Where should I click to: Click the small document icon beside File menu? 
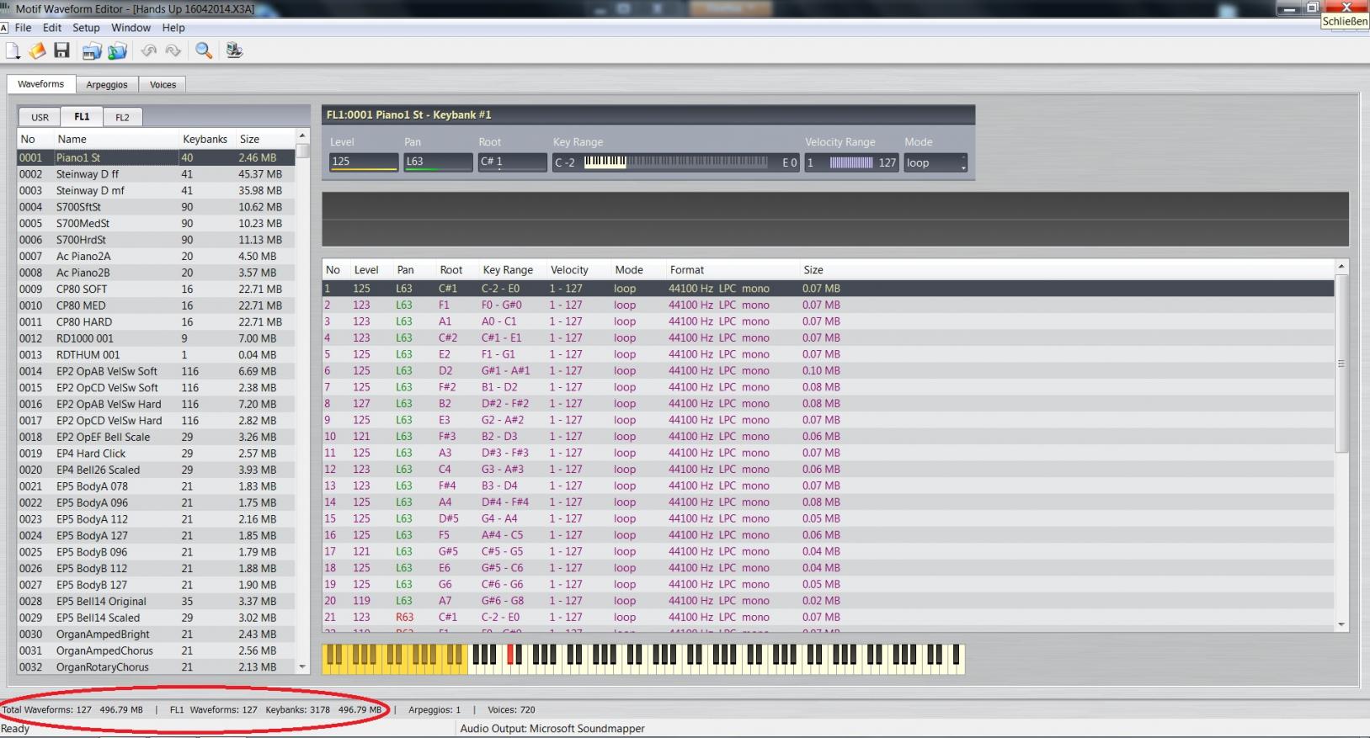(x=4, y=28)
